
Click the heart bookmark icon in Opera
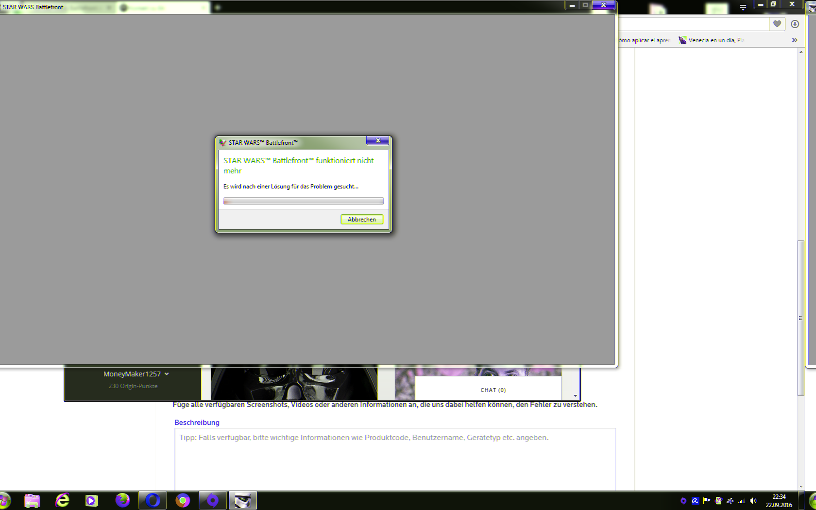pyautogui.click(x=777, y=24)
